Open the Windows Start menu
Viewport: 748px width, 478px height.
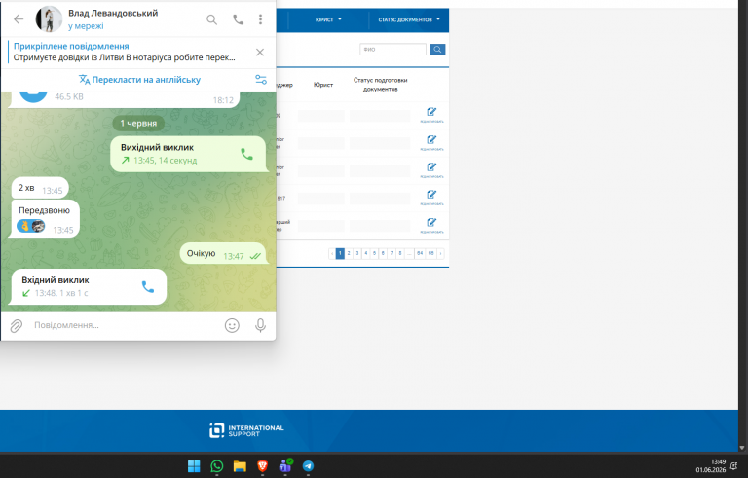(x=194, y=466)
